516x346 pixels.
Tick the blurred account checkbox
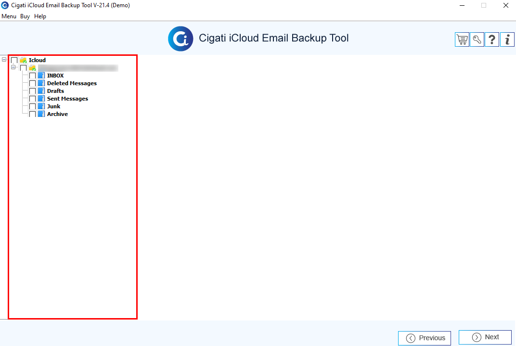pos(24,68)
